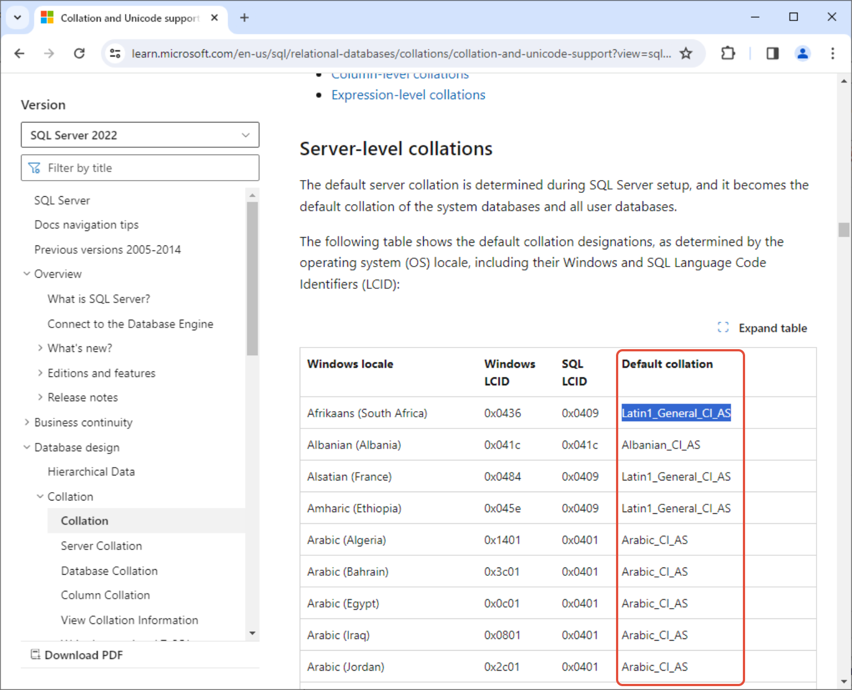
Task: Click the Amharic (Ethiopia) locale cell
Action: (x=354, y=508)
